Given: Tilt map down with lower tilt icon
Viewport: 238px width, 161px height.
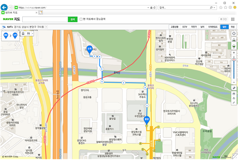Looking at the screenshot, I should click(x=234, y=47).
